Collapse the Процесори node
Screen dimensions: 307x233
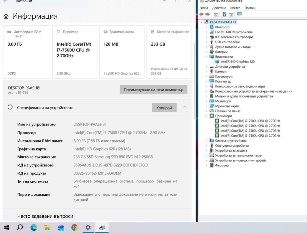point(206,116)
